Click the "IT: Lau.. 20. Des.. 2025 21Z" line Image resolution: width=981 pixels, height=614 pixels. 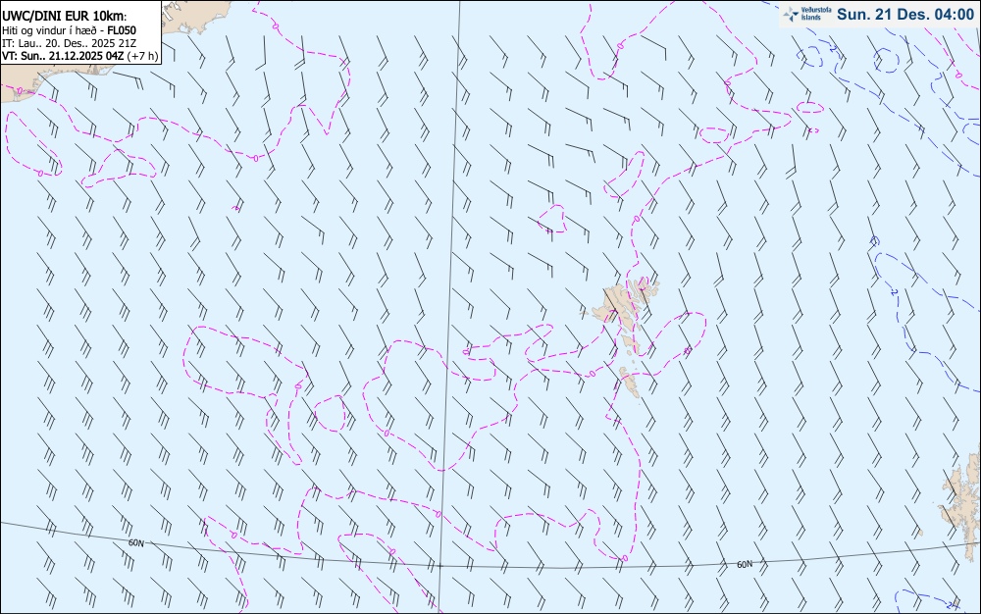click(69, 43)
